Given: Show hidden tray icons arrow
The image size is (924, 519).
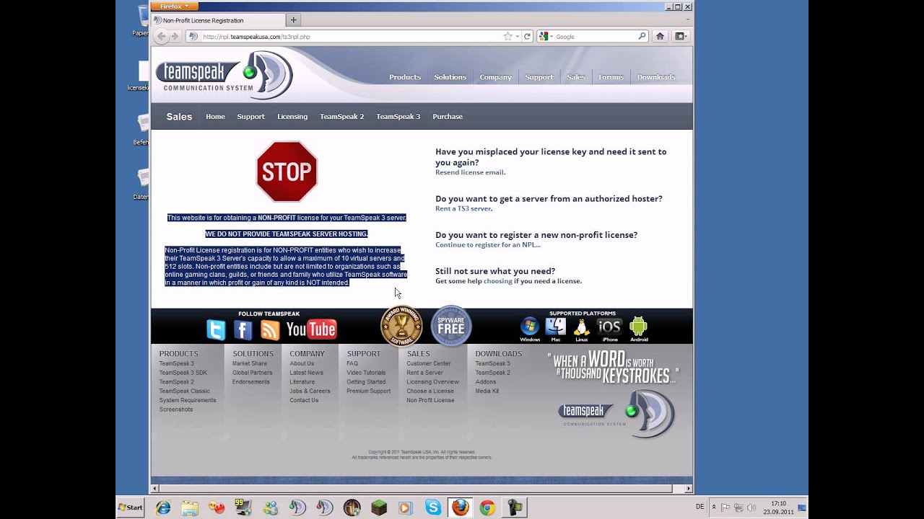Looking at the screenshot, I should click(714, 507).
